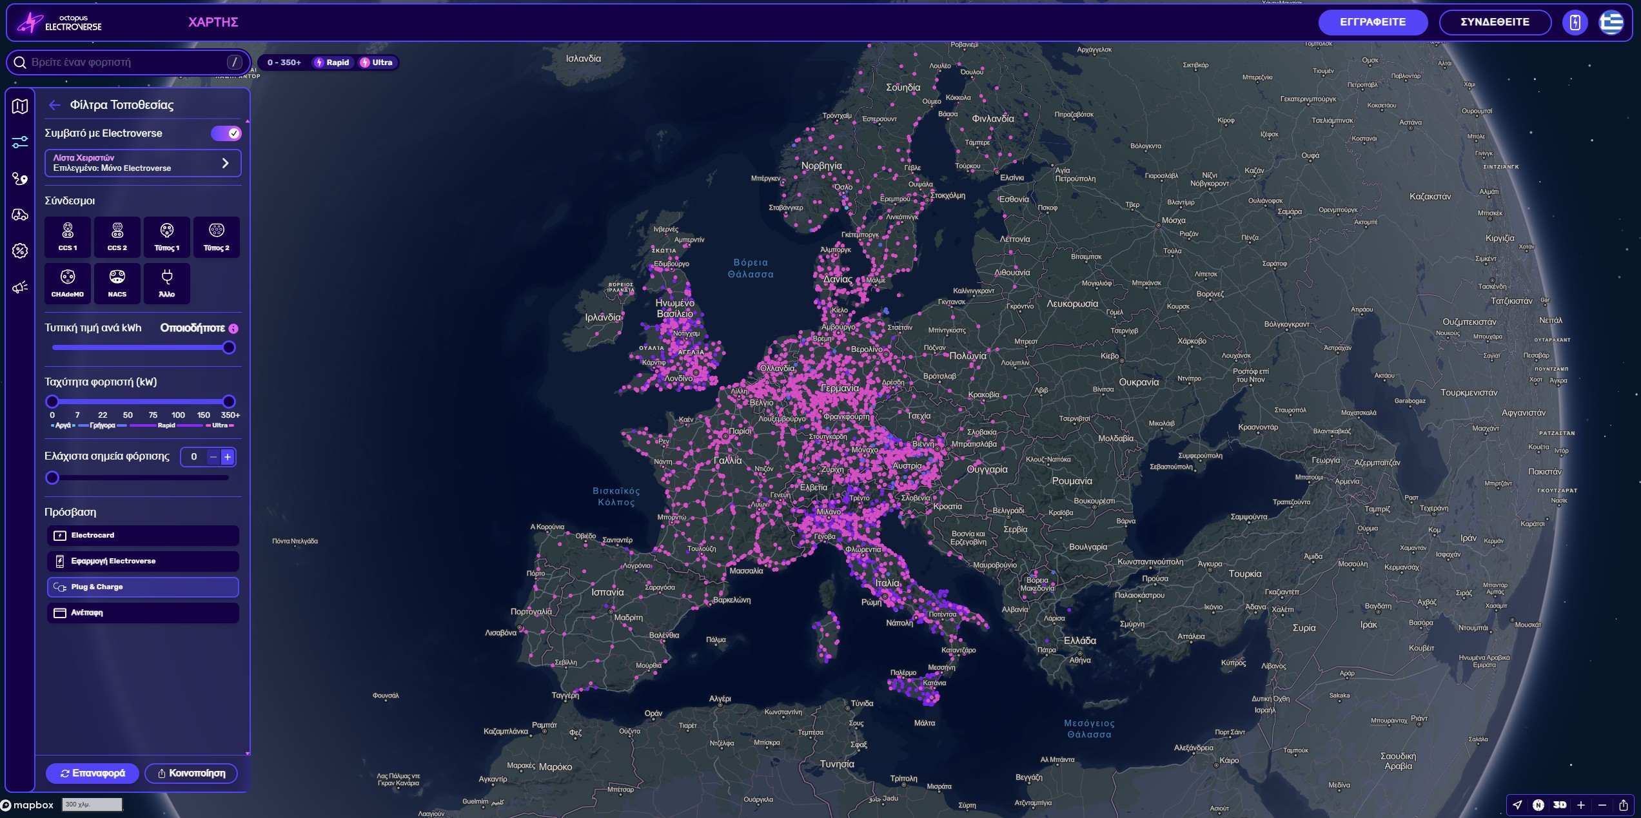The width and height of the screenshot is (1641, 818).
Task: Click the Octopus Electroverse logo
Action: [x=60, y=23]
